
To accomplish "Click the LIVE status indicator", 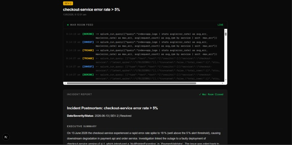I will tap(220, 25).
